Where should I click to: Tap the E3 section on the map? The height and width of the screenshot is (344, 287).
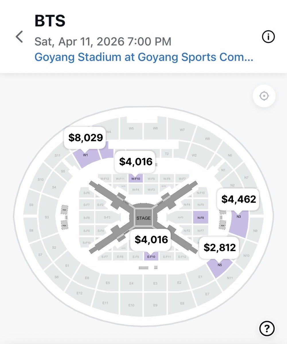pyautogui.click(x=155, y=283)
